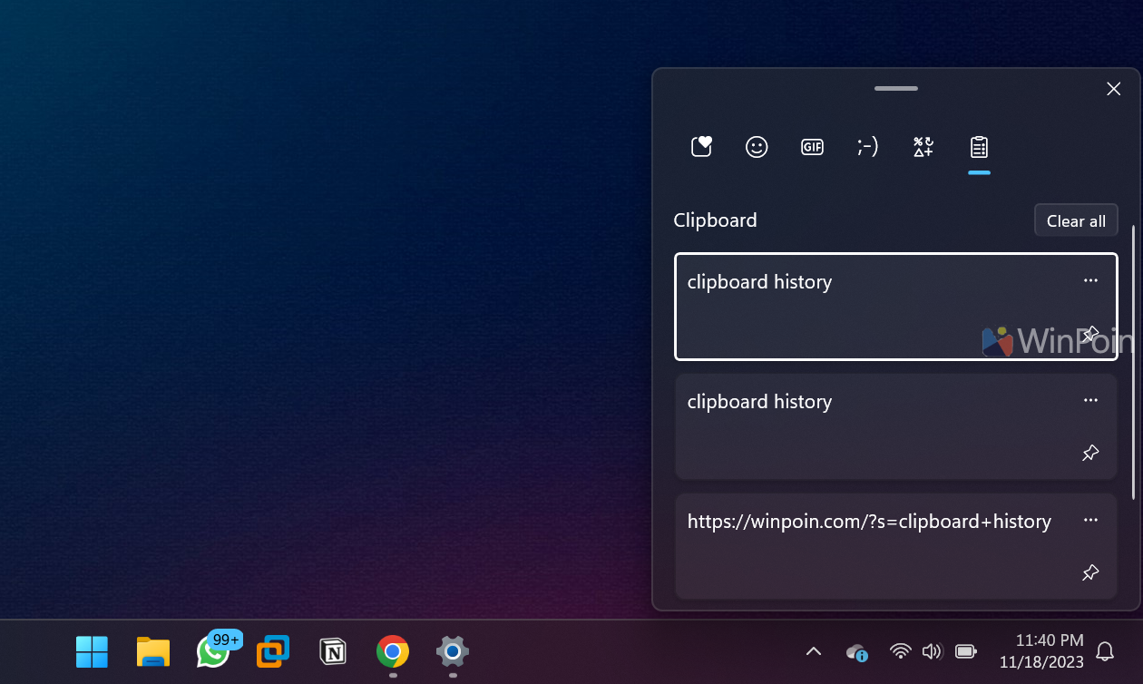Click the drag handle atop the clipboard panel
Image resolution: width=1143 pixels, height=684 pixels.
(x=896, y=89)
